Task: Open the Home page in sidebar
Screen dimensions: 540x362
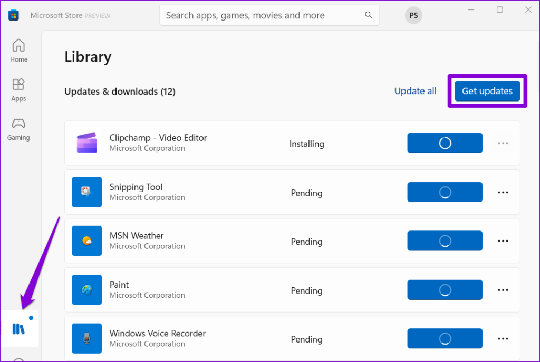Action: 18,51
